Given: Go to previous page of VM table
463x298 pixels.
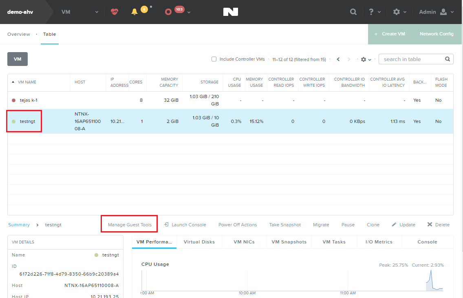Looking at the screenshot, I should point(338,59).
